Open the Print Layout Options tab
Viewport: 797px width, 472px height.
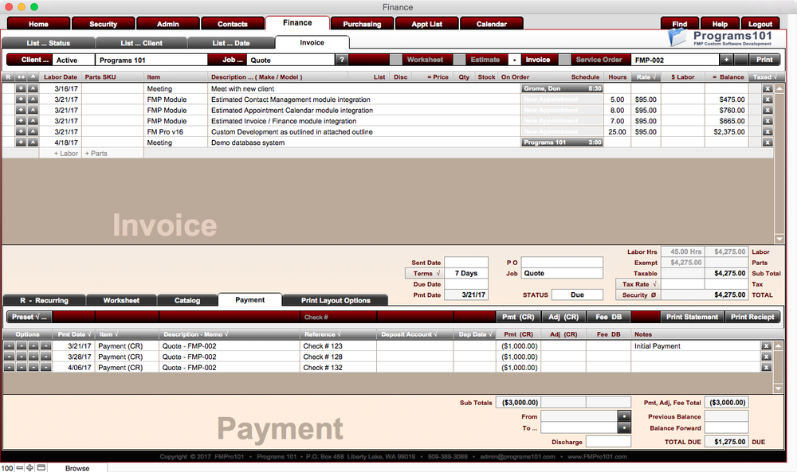(336, 300)
